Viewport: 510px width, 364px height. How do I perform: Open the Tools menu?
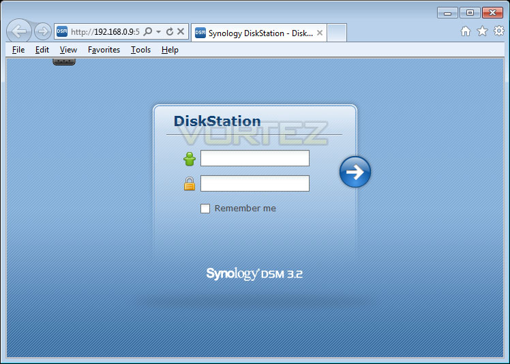pyautogui.click(x=140, y=50)
